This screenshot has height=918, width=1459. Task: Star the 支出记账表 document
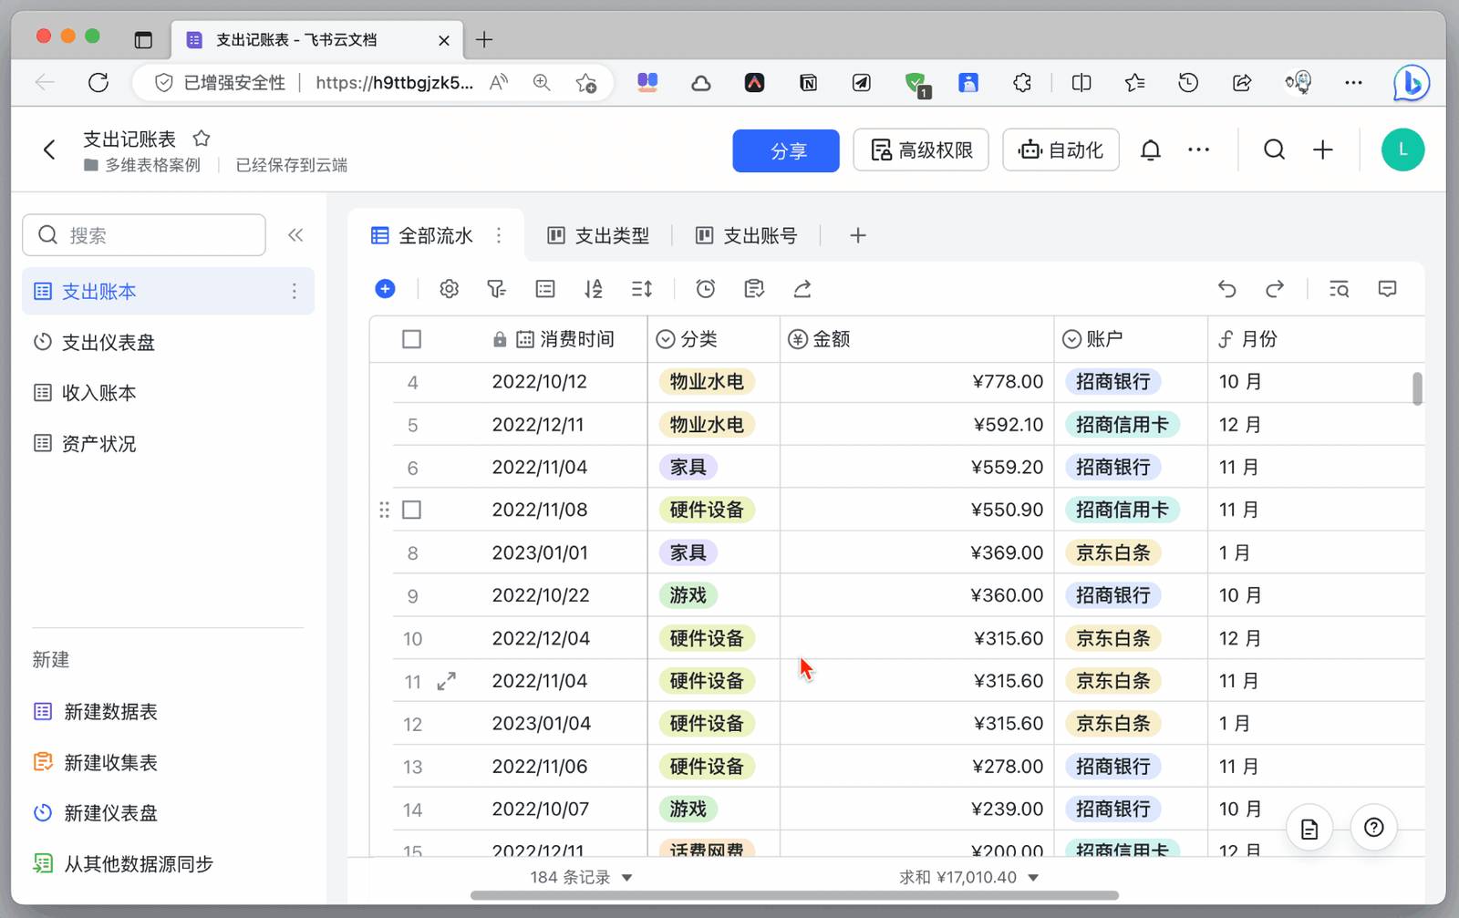(202, 139)
